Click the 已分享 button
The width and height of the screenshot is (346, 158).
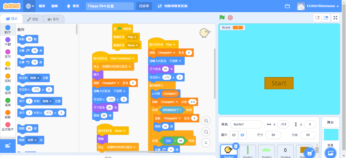pyautogui.click(x=144, y=6)
